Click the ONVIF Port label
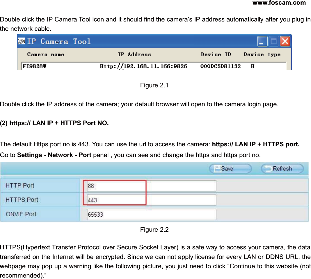The height and width of the screenshot is (279, 311). (x=21, y=214)
